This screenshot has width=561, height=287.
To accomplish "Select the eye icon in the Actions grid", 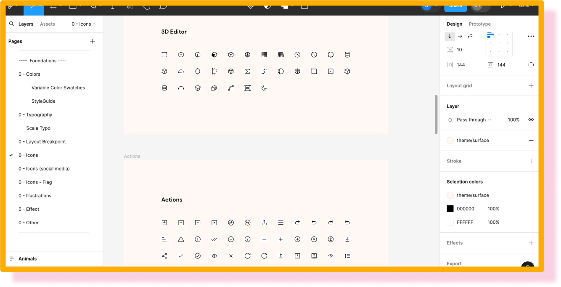I will (x=214, y=256).
